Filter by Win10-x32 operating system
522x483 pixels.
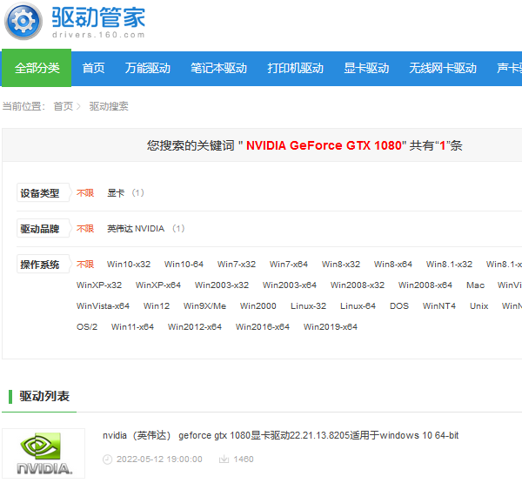[x=129, y=265]
